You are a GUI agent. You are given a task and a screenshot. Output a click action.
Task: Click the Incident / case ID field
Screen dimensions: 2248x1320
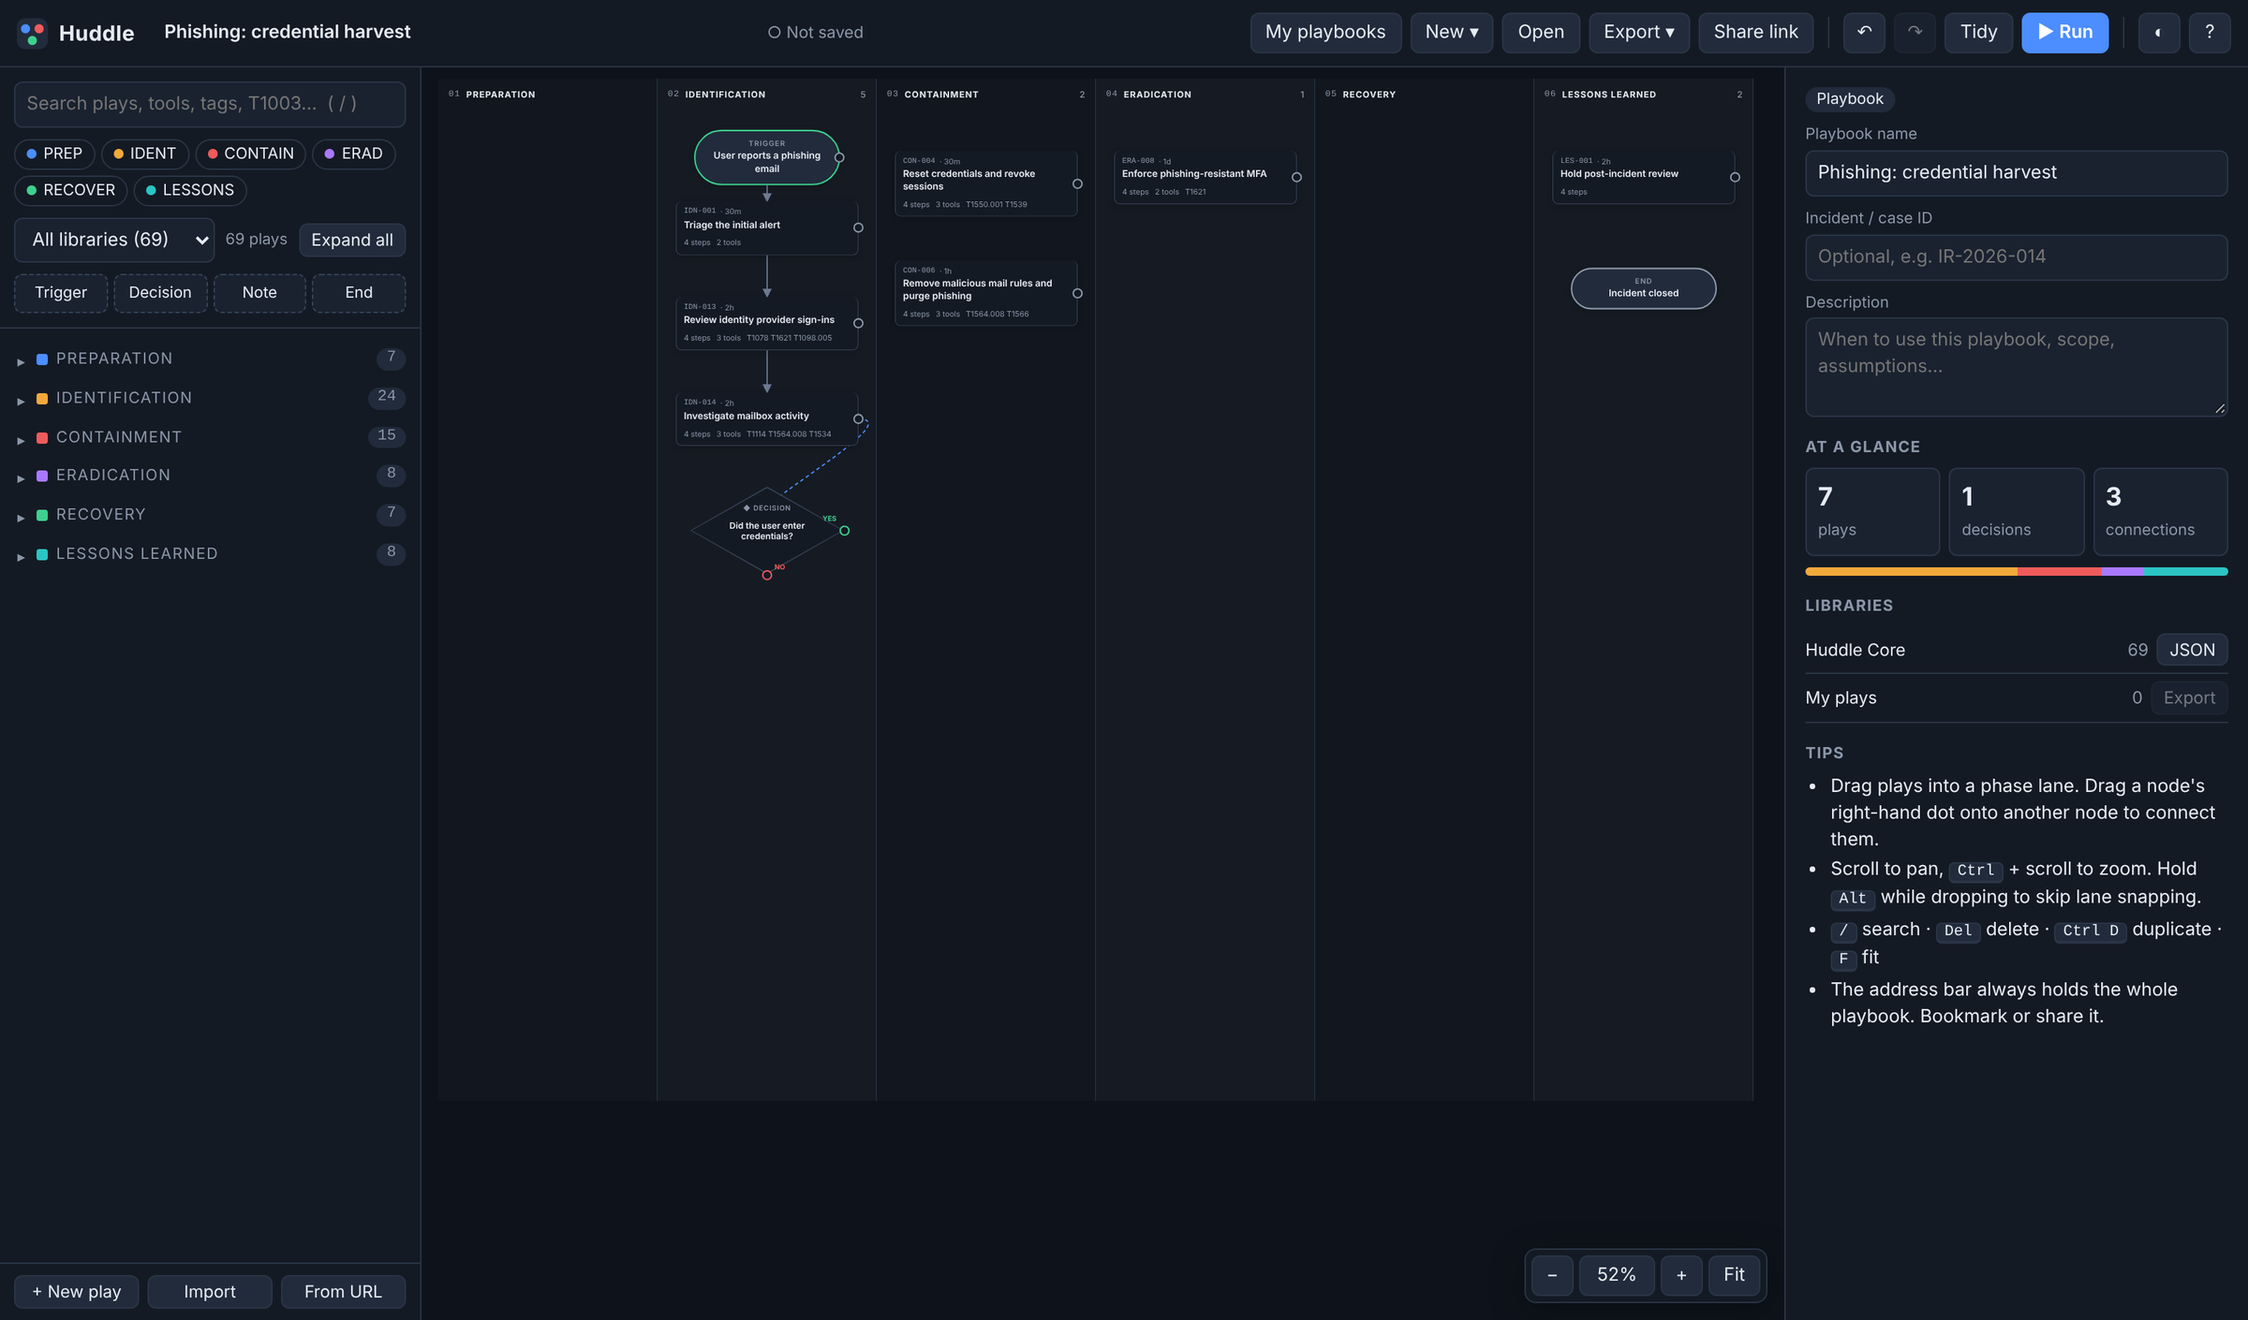(x=2016, y=257)
